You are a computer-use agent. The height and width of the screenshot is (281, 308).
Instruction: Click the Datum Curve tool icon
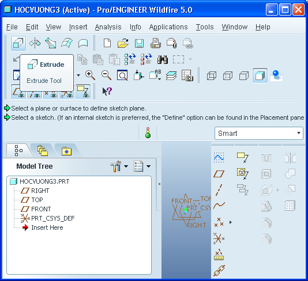219,206
